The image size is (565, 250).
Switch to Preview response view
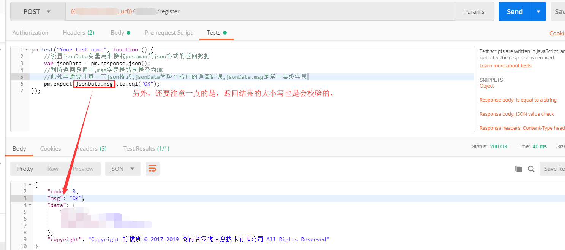[83, 169]
